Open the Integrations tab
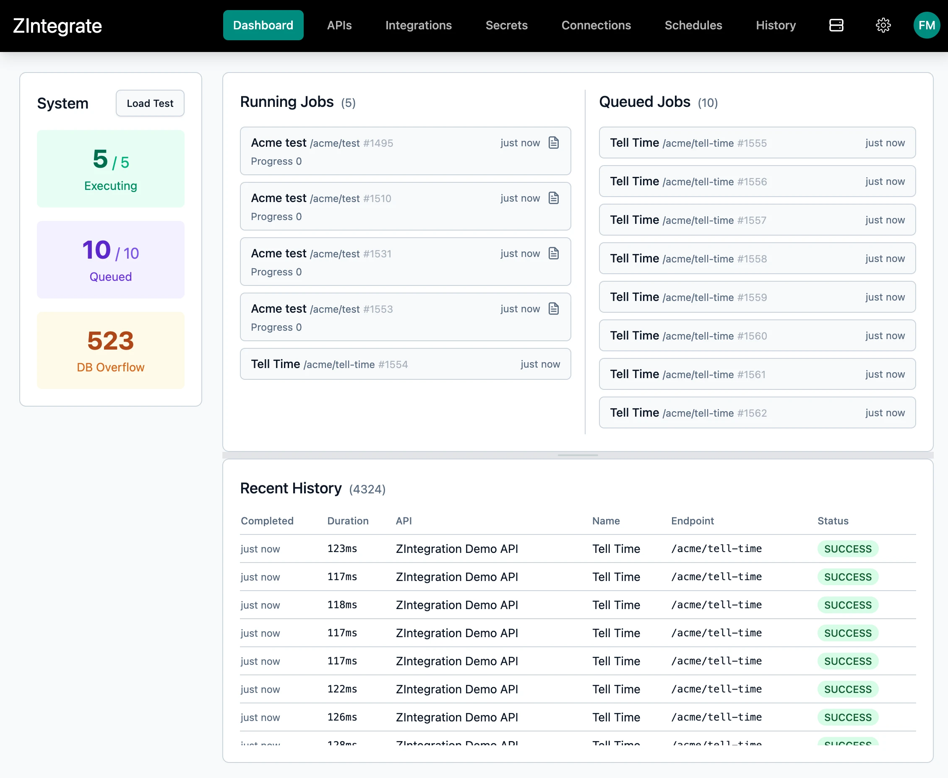Screen dimensions: 948x778 point(418,25)
